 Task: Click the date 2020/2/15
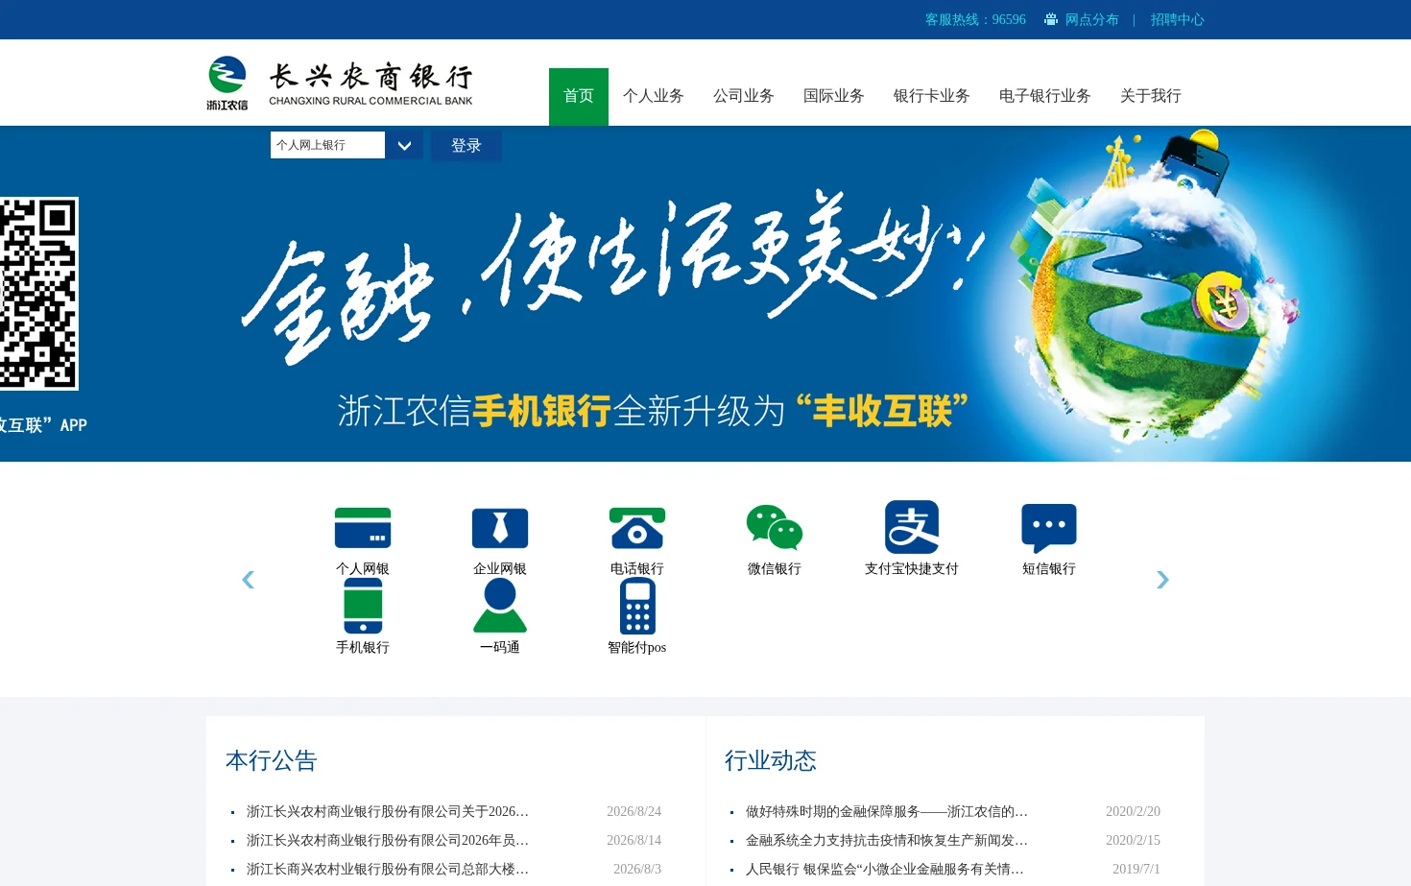(x=1133, y=841)
